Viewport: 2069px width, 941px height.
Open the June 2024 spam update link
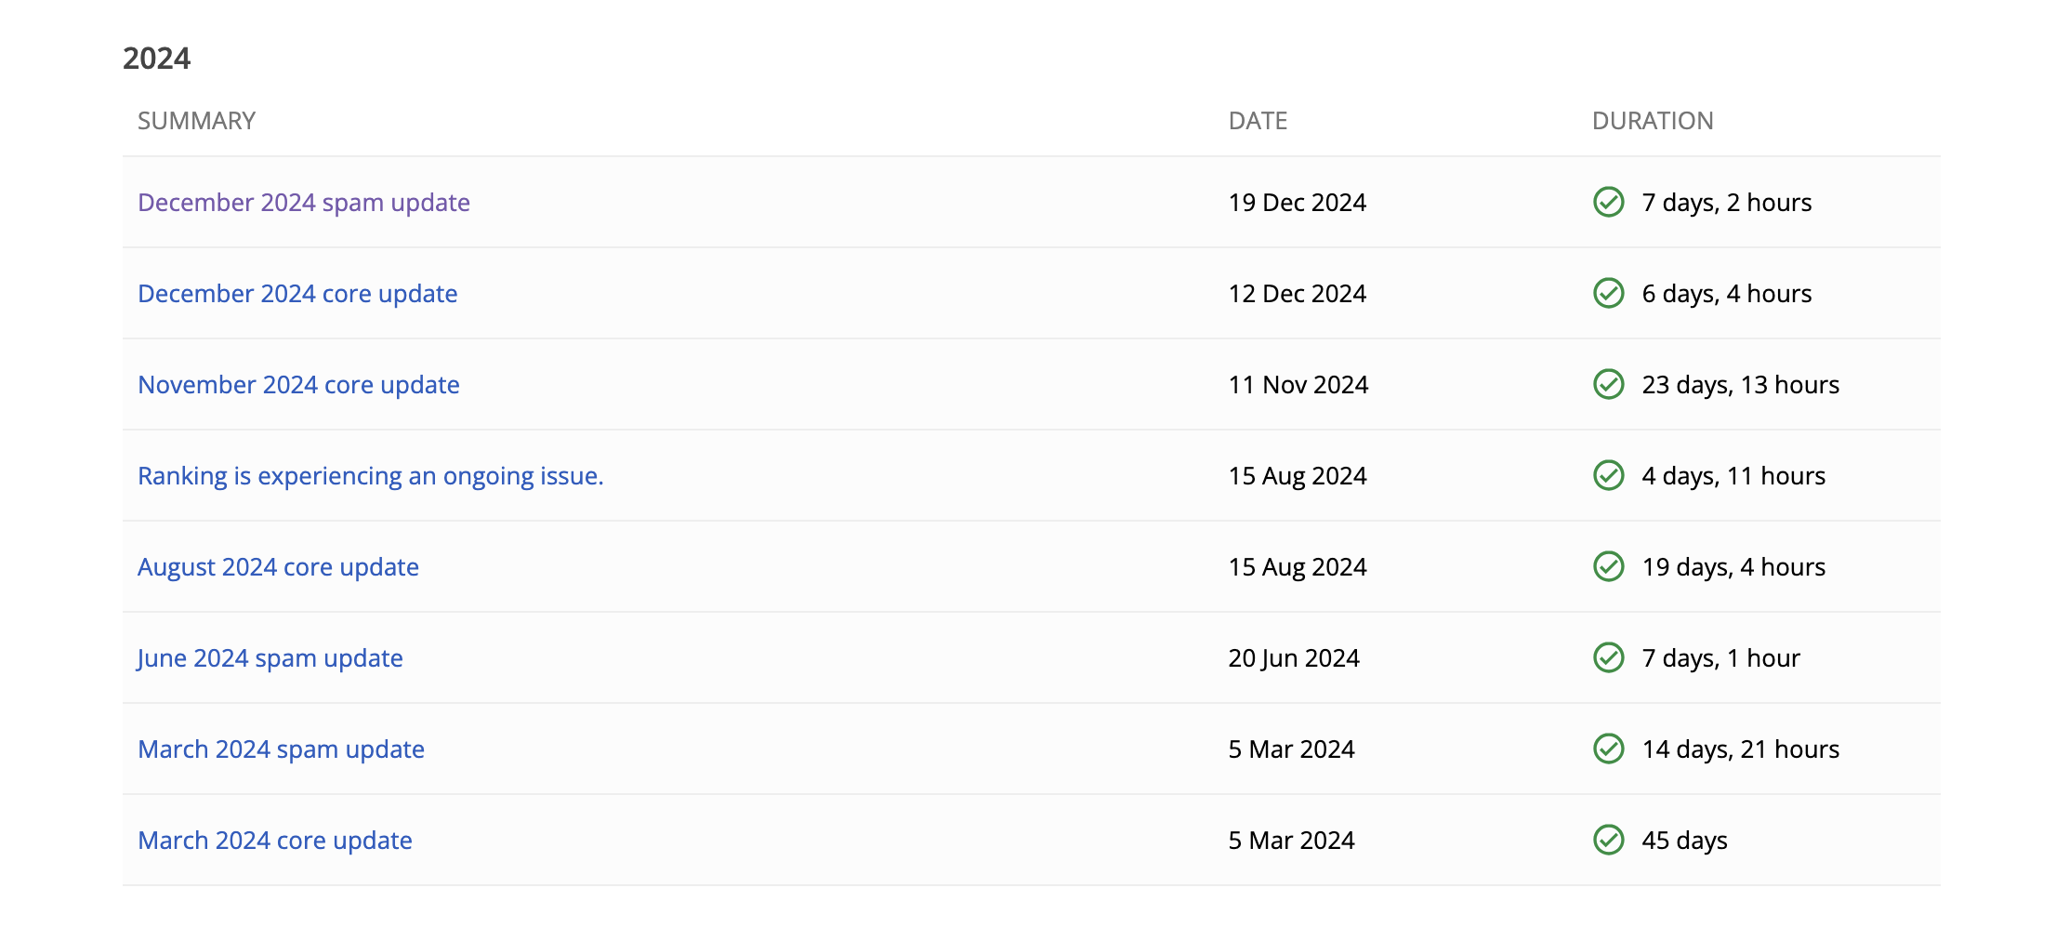pos(270,658)
